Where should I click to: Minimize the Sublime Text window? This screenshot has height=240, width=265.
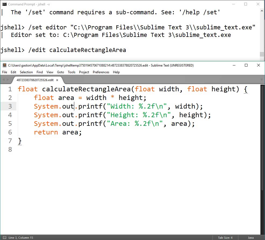[234, 65]
